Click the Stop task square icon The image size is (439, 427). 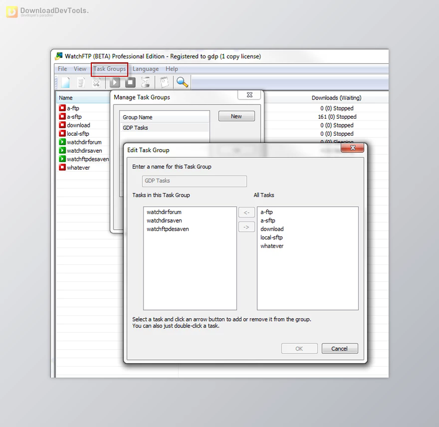point(130,82)
